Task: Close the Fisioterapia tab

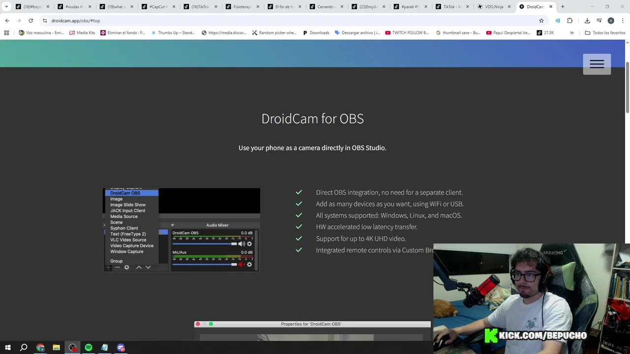Action: click(257, 7)
